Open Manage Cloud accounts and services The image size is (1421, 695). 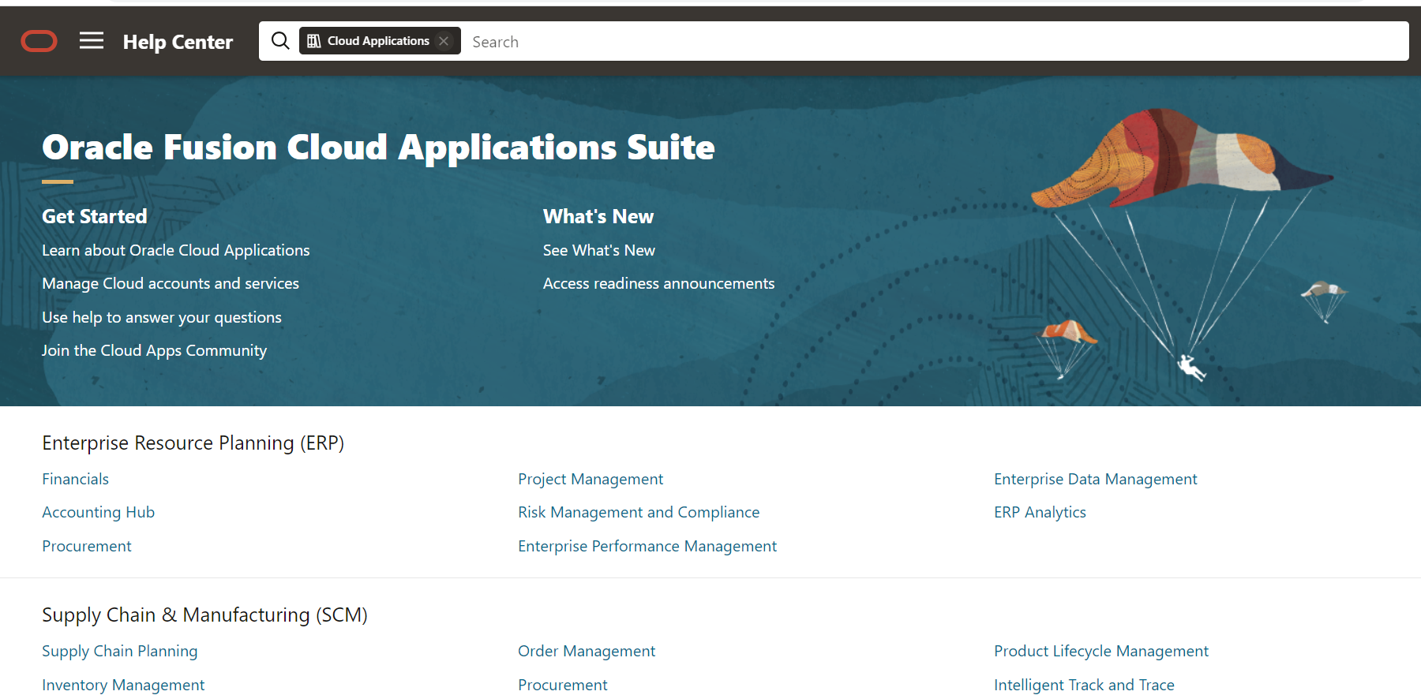point(171,283)
